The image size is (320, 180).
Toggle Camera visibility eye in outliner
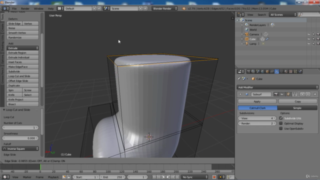pyautogui.click(x=309, y=34)
